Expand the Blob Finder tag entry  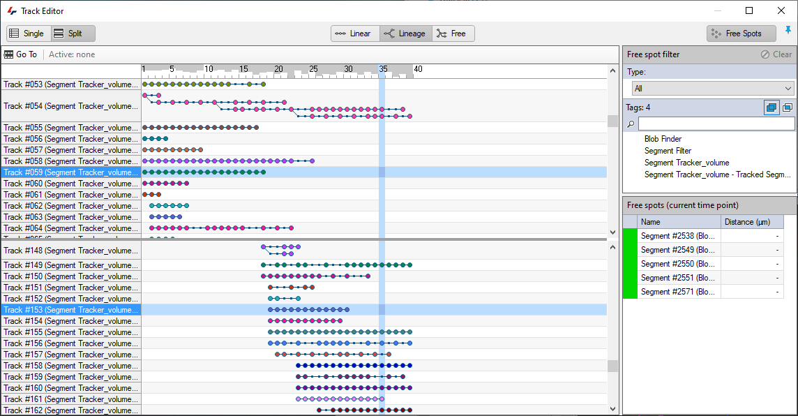pyautogui.click(x=663, y=138)
